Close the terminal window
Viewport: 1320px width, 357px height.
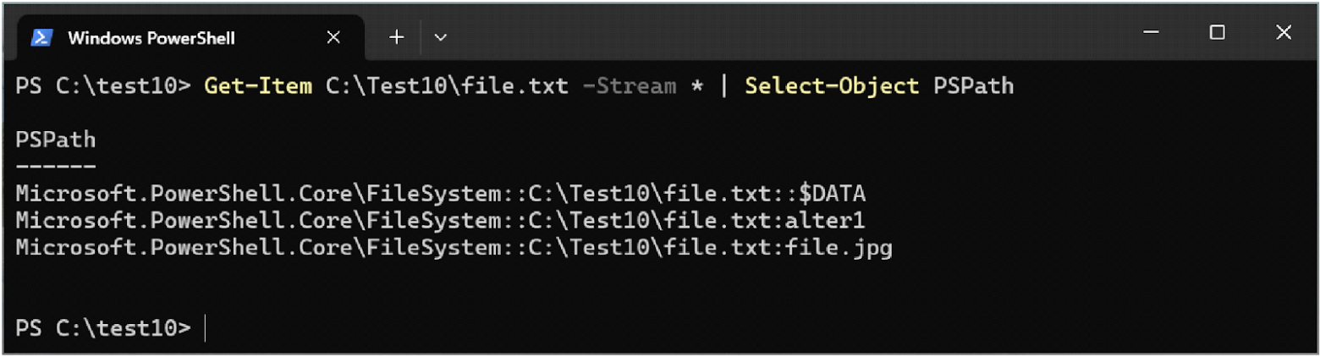pos(1283,33)
